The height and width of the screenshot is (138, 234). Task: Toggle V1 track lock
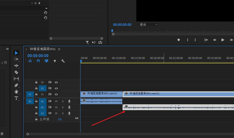click(36, 94)
